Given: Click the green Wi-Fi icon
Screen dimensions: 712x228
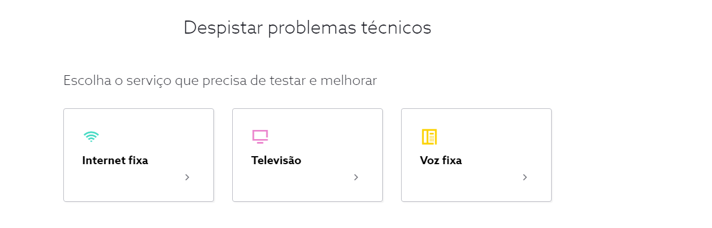Looking at the screenshot, I should (91, 136).
